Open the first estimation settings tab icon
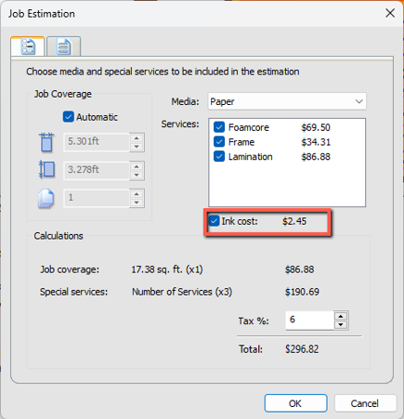Screen dimensions: 404x419 pyautogui.click(x=28, y=46)
